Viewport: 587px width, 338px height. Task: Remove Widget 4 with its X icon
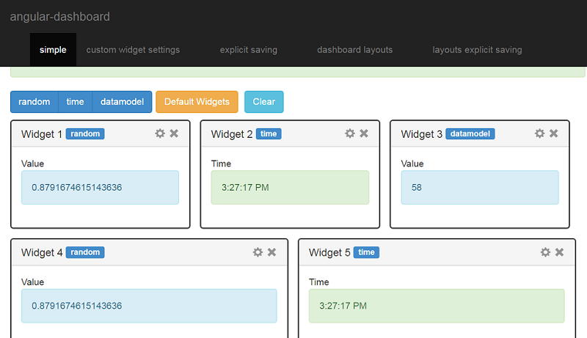click(x=271, y=252)
